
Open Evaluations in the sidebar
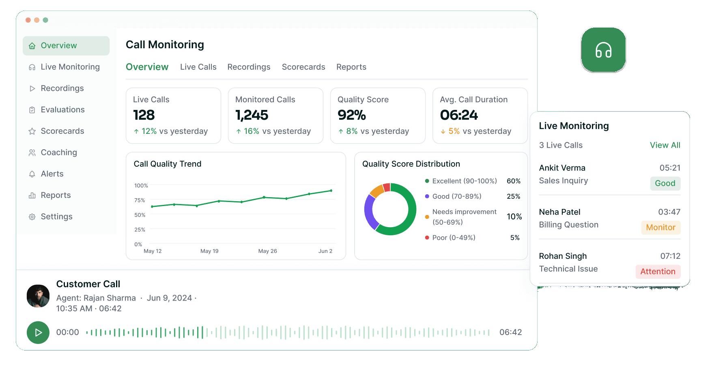[x=66, y=110]
